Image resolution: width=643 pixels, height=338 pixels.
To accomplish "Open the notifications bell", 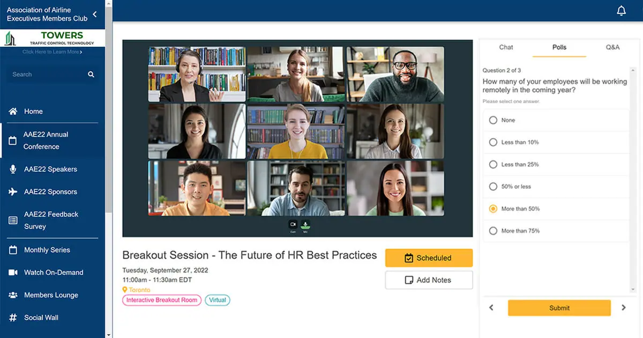I will (x=621, y=11).
